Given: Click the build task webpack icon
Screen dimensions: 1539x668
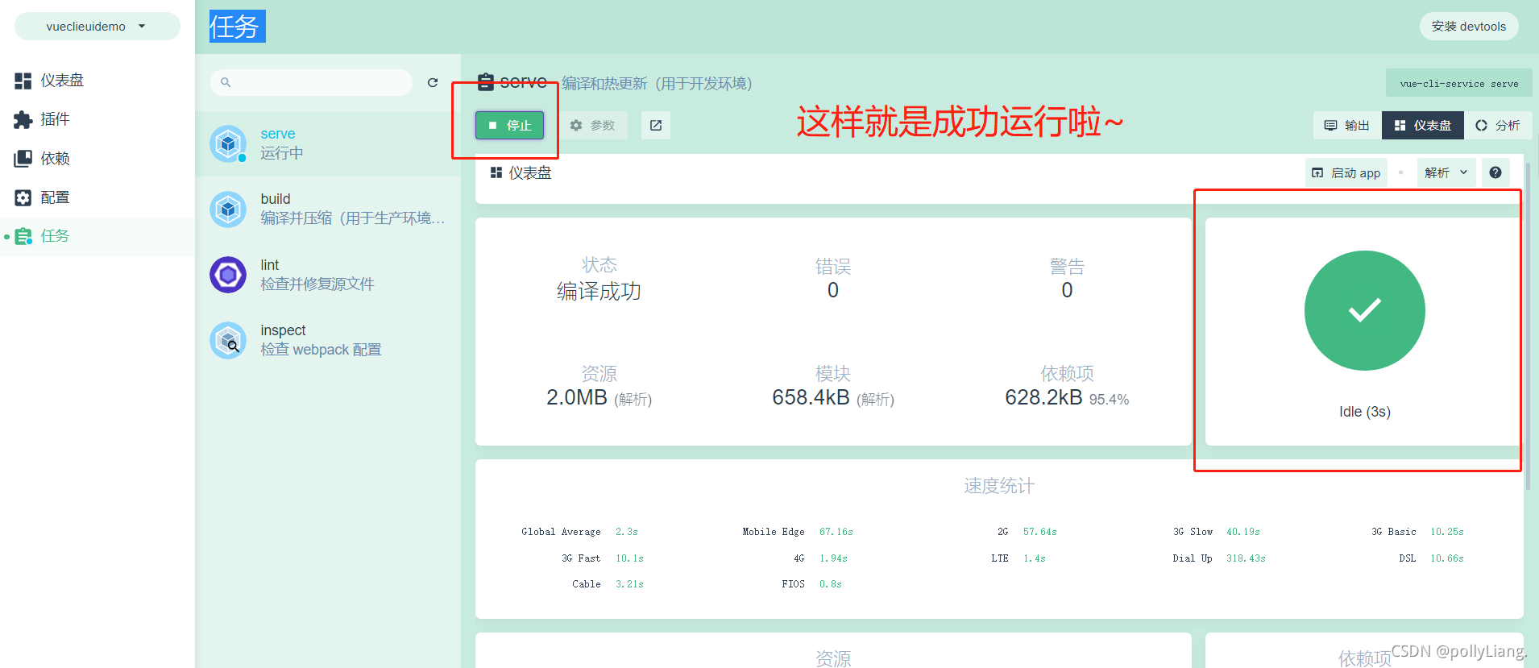Looking at the screenshot, I should pyautogui.click(x=228, y=210).
